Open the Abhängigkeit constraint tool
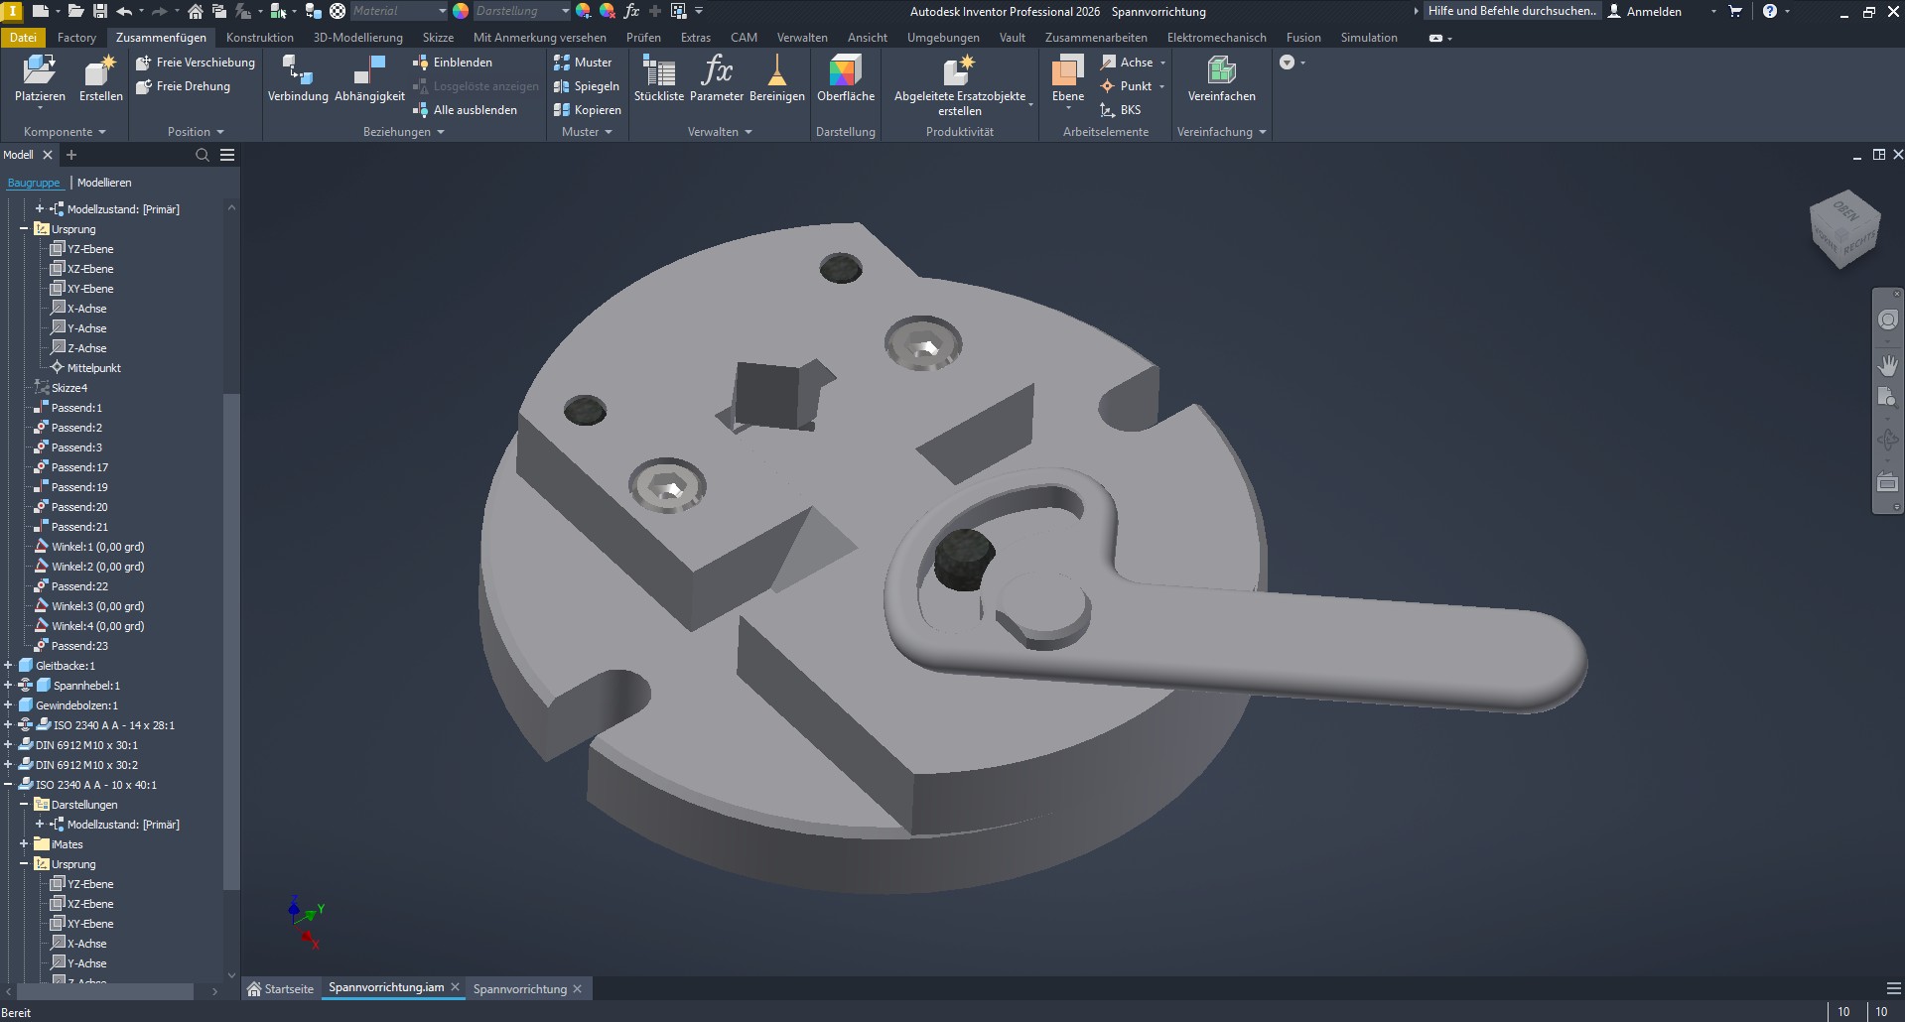Viewport: 1905px width, 1022px height. click(369, 71)
